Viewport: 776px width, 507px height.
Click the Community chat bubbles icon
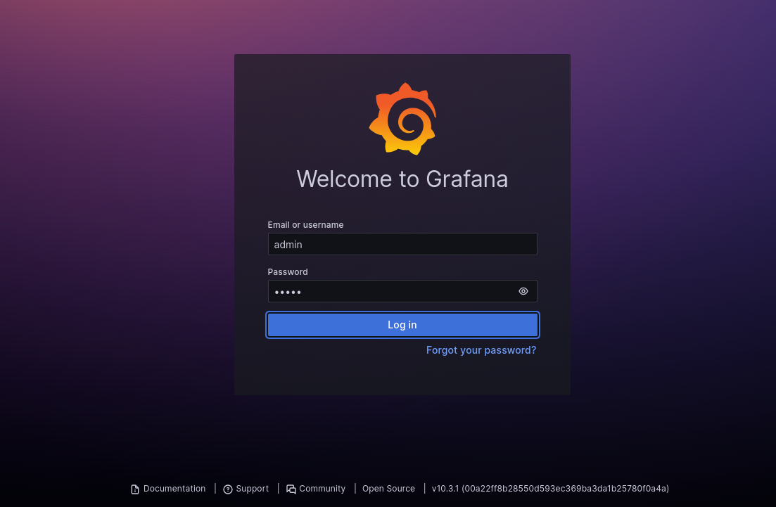tap(291, 489)
